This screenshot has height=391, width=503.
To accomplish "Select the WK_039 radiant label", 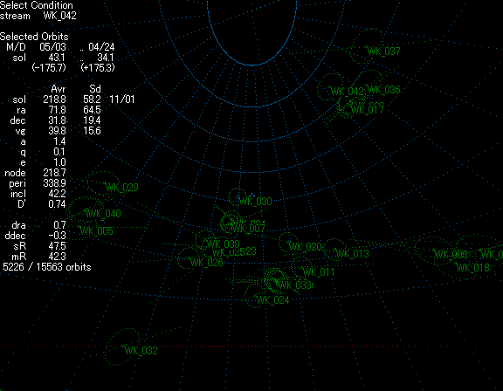I will click(224, 244).
